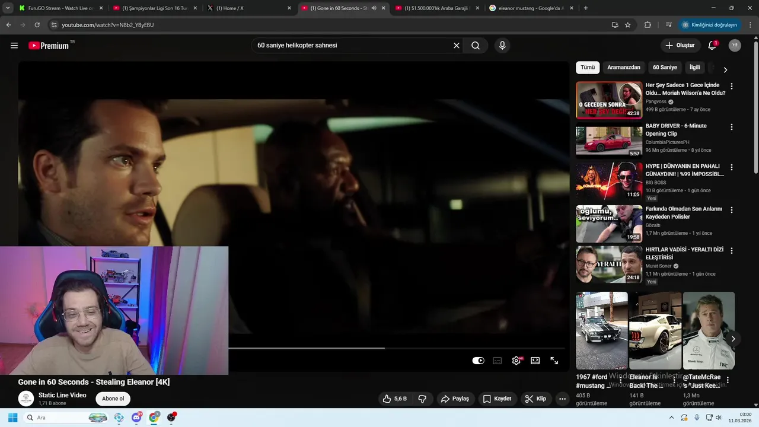Open HIRTLAR VADİSİ video title
This screenshot has height=427, width=759.
click(684, 254)
